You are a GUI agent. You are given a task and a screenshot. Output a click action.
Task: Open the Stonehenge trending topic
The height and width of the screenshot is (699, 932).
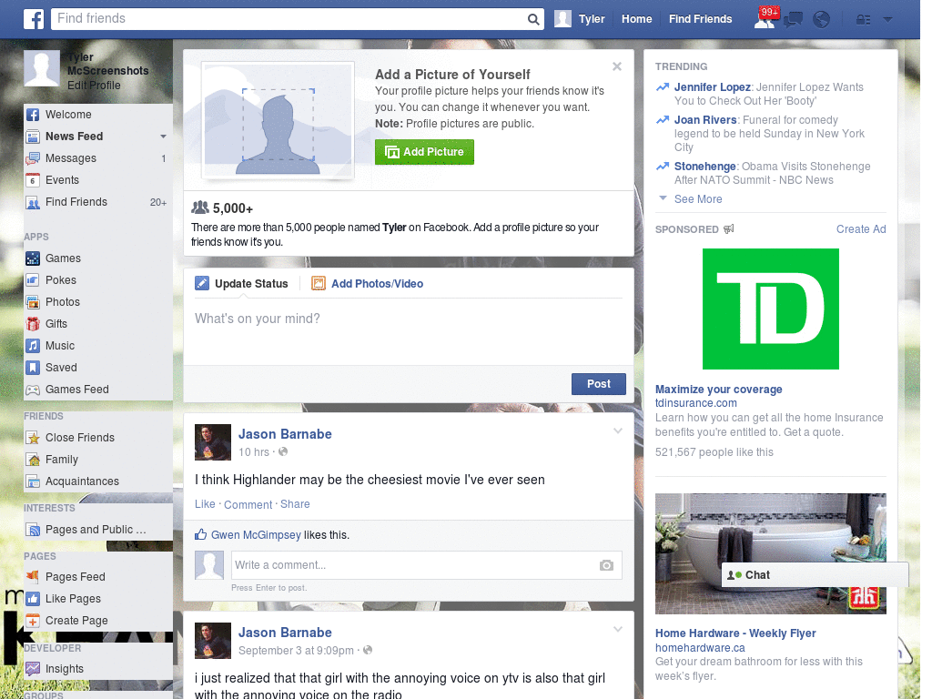705,167
